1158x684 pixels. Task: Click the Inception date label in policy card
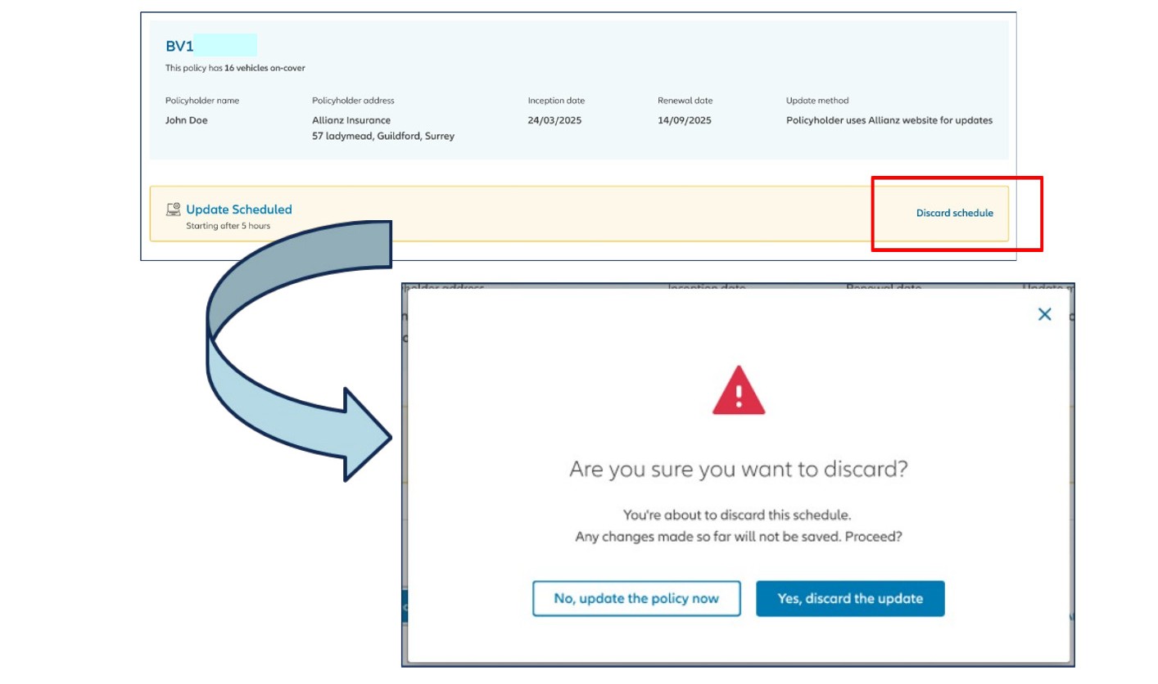[556, 101]
